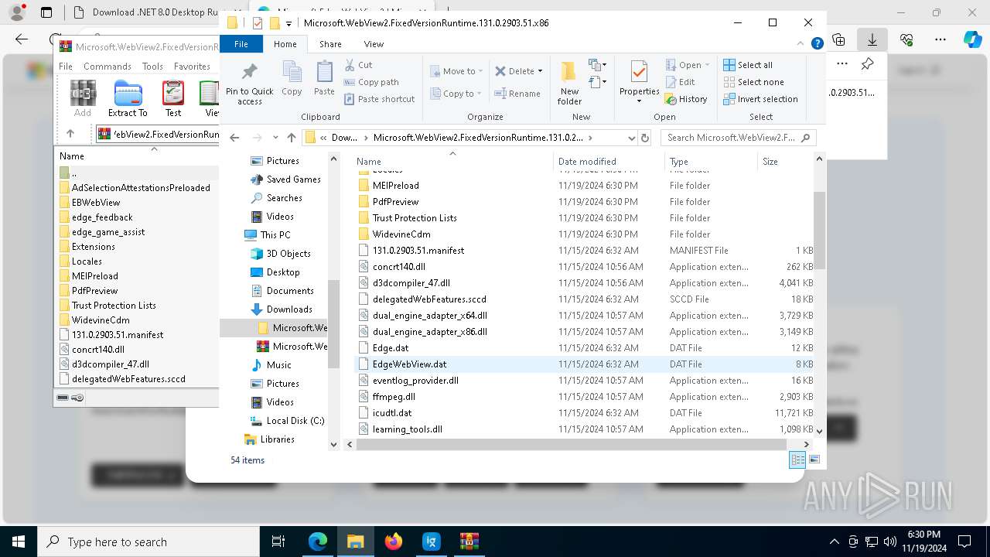Open Copy to dropdown

pos(456,94)
